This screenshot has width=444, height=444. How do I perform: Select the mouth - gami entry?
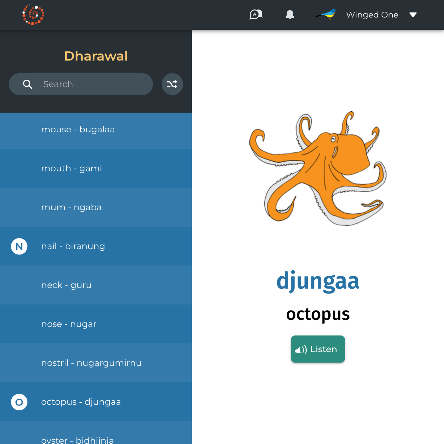pyautogui.click(x=96, y=168)
